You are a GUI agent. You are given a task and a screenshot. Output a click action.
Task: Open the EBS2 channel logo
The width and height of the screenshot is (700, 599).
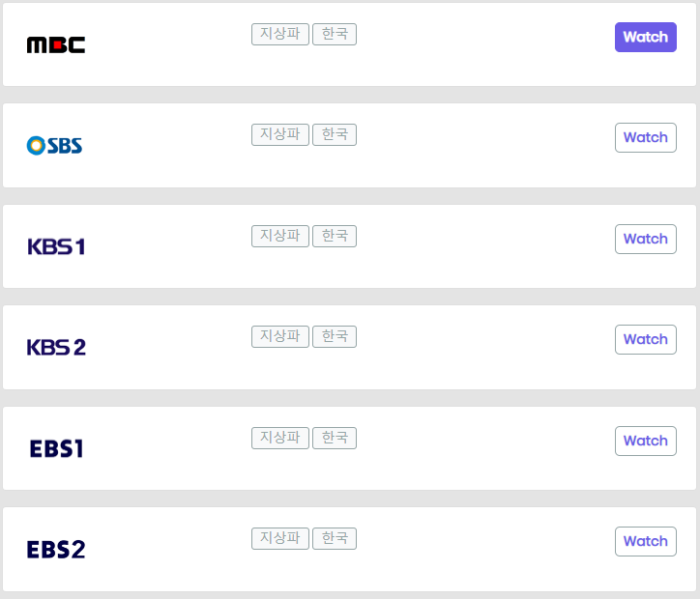56,550
